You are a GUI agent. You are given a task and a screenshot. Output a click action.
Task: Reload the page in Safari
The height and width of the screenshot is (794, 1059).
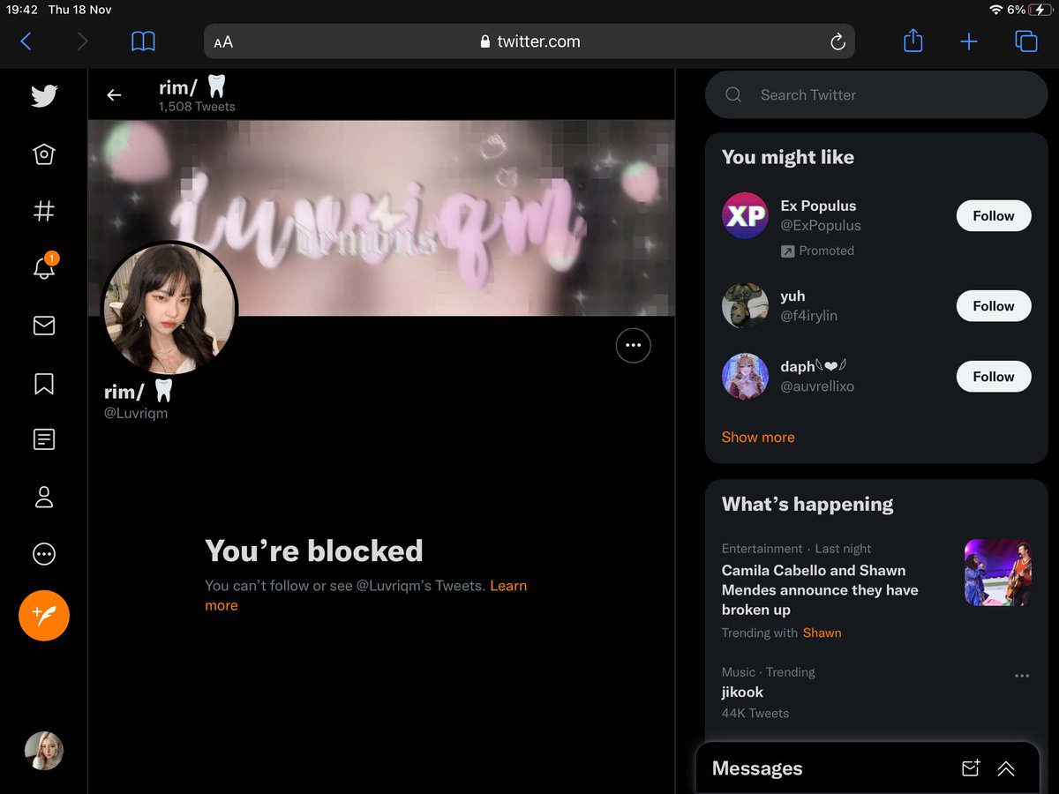837,41
